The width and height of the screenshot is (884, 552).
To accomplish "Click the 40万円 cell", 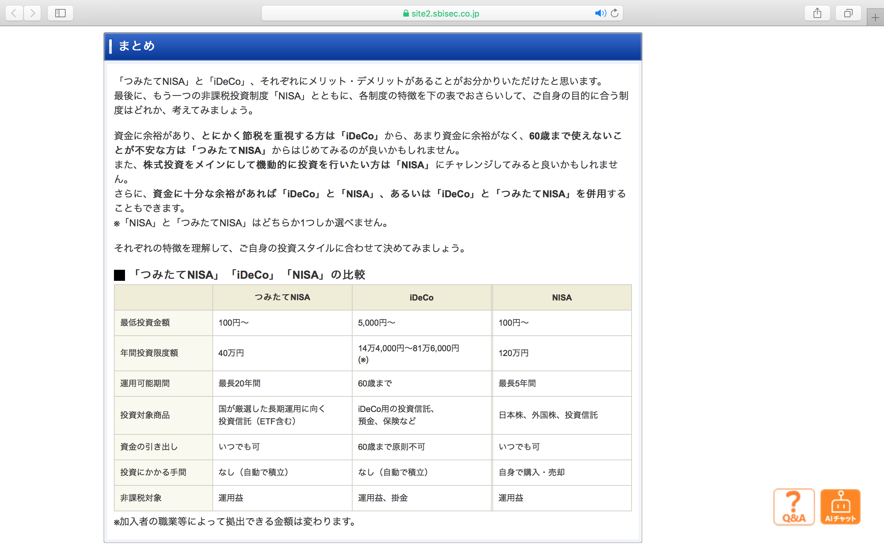I will click(x=282, y=353).
